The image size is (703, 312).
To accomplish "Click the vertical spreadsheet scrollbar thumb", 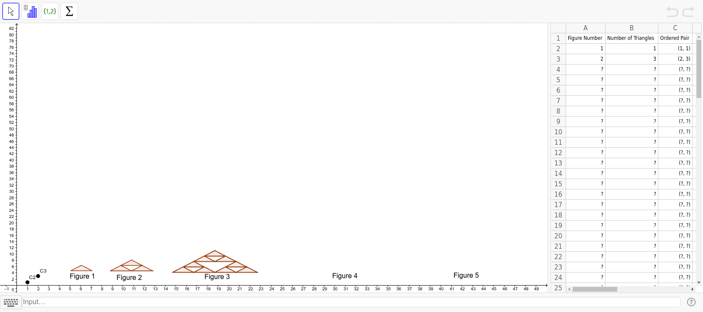I will (699, 69).
